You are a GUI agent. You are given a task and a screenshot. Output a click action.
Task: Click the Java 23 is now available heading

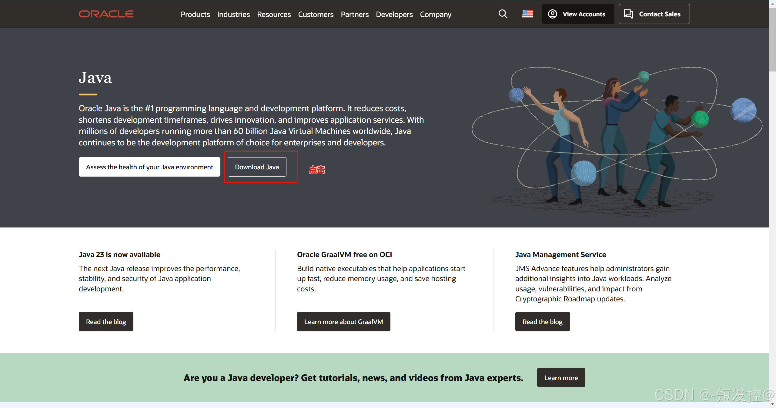tap(119, 254)
